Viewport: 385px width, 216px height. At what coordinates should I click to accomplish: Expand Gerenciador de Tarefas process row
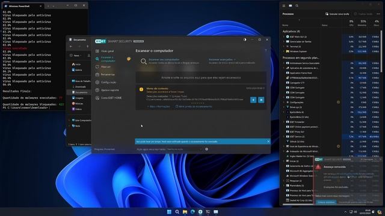(x=284, y=41)
